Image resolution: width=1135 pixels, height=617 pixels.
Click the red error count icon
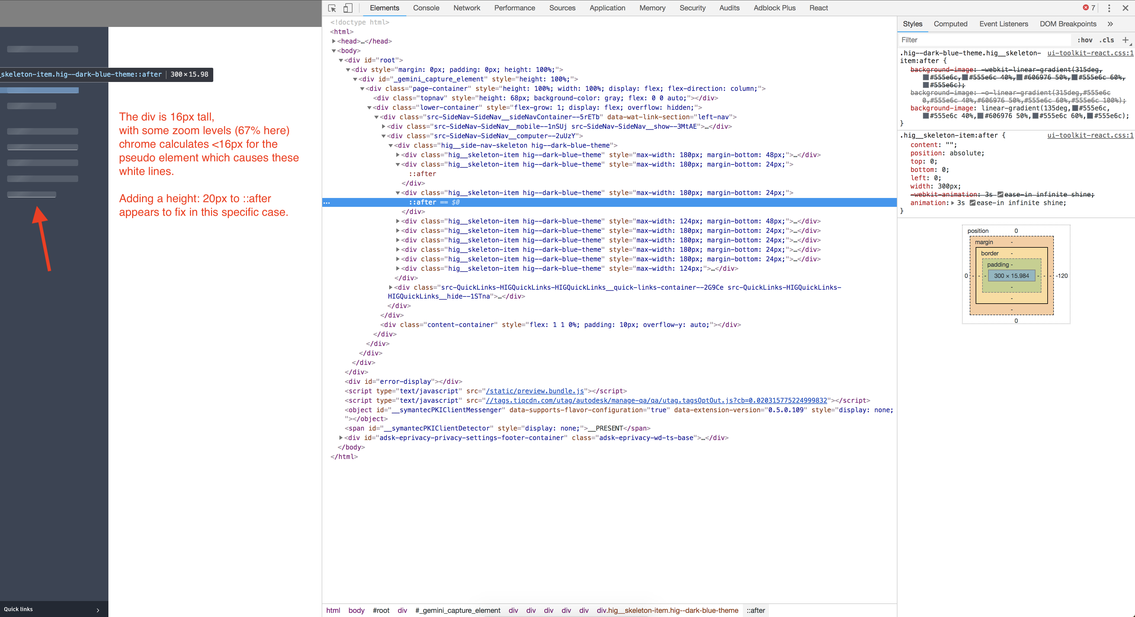point(1086,7)
